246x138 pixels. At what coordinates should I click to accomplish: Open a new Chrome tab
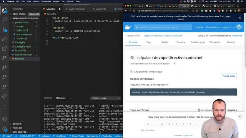point(238,6)
